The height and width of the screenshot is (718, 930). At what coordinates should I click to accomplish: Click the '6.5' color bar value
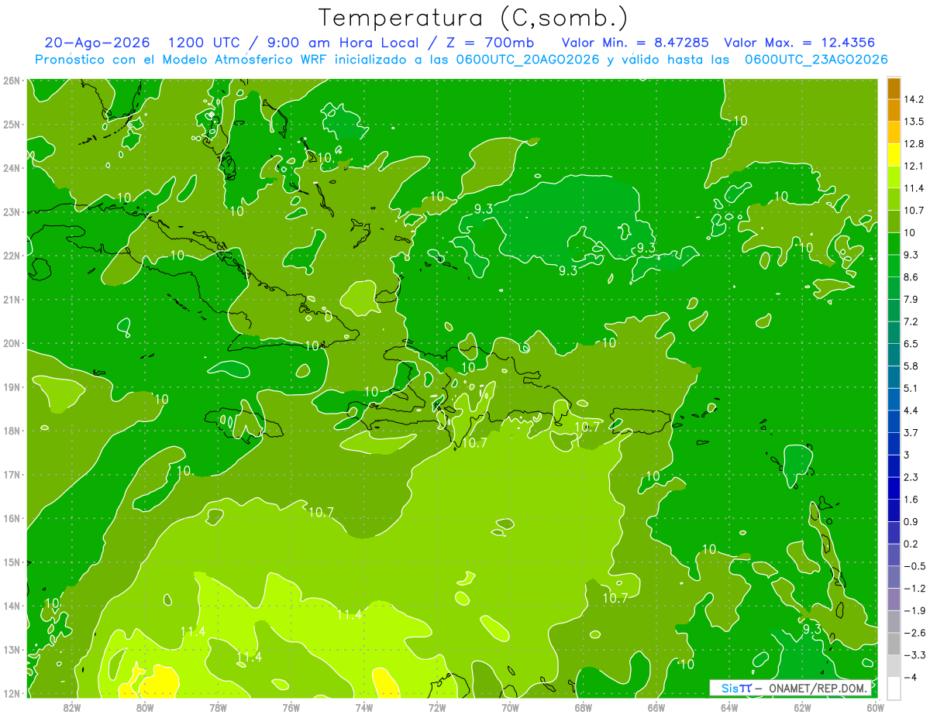click(x=911, y=343)
